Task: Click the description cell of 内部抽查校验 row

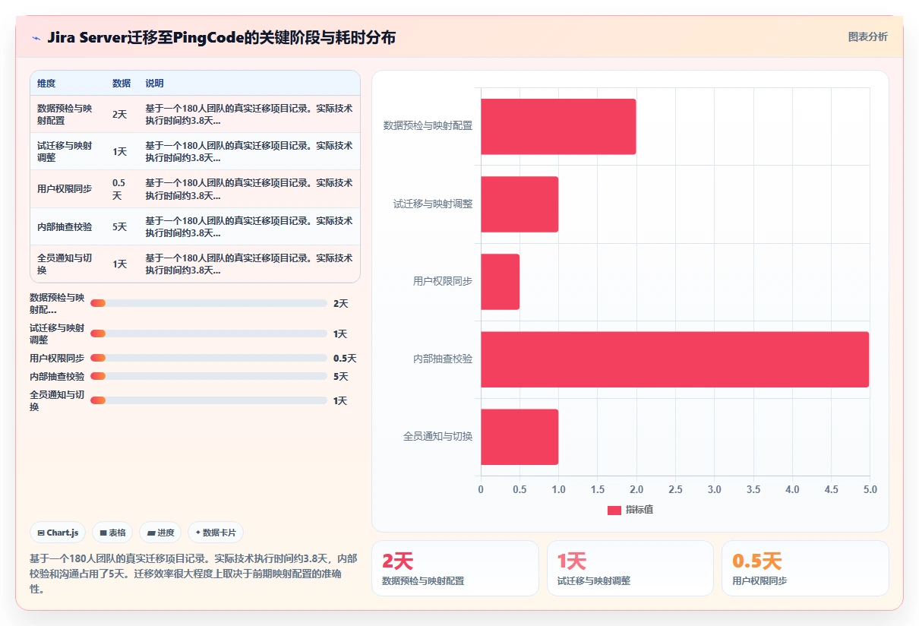Action: pyautogui.click(x=249, y=226)
